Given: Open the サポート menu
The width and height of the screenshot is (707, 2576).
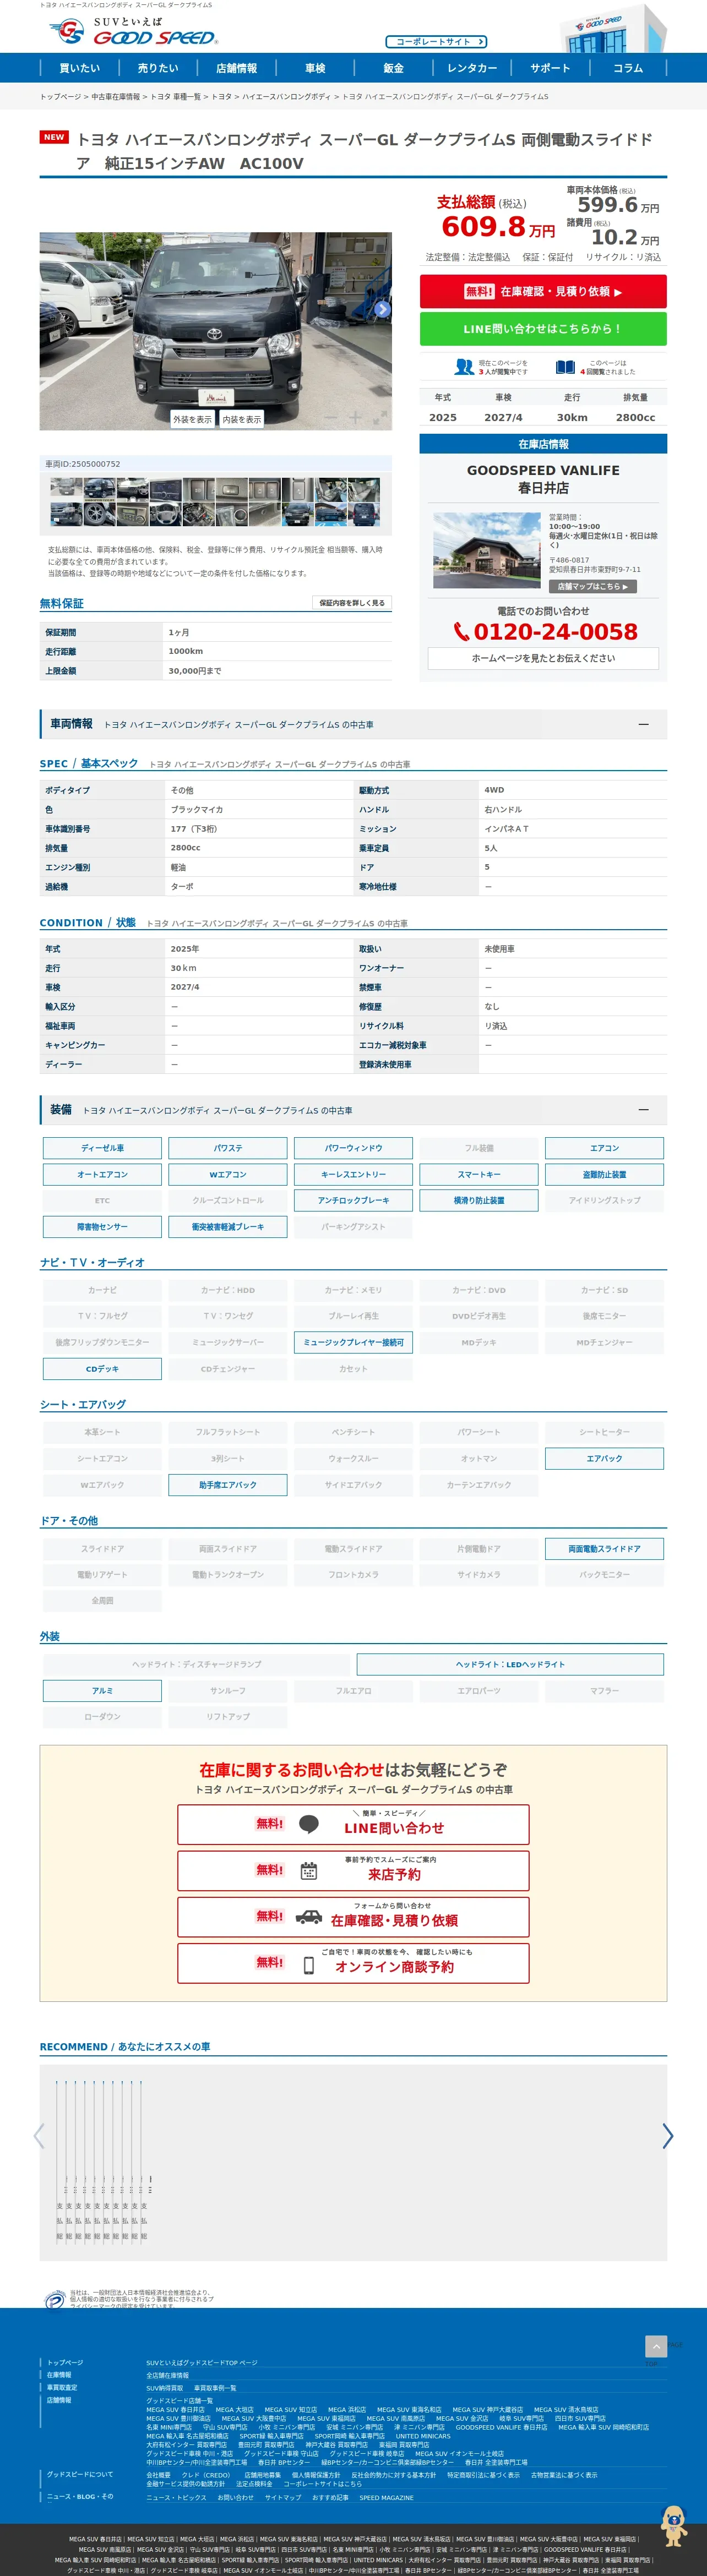Looking at the screenshot, I should coord(551,68).
